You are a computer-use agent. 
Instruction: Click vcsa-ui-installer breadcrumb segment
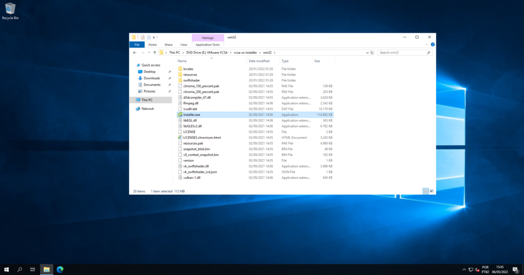[x=245, y=53]
